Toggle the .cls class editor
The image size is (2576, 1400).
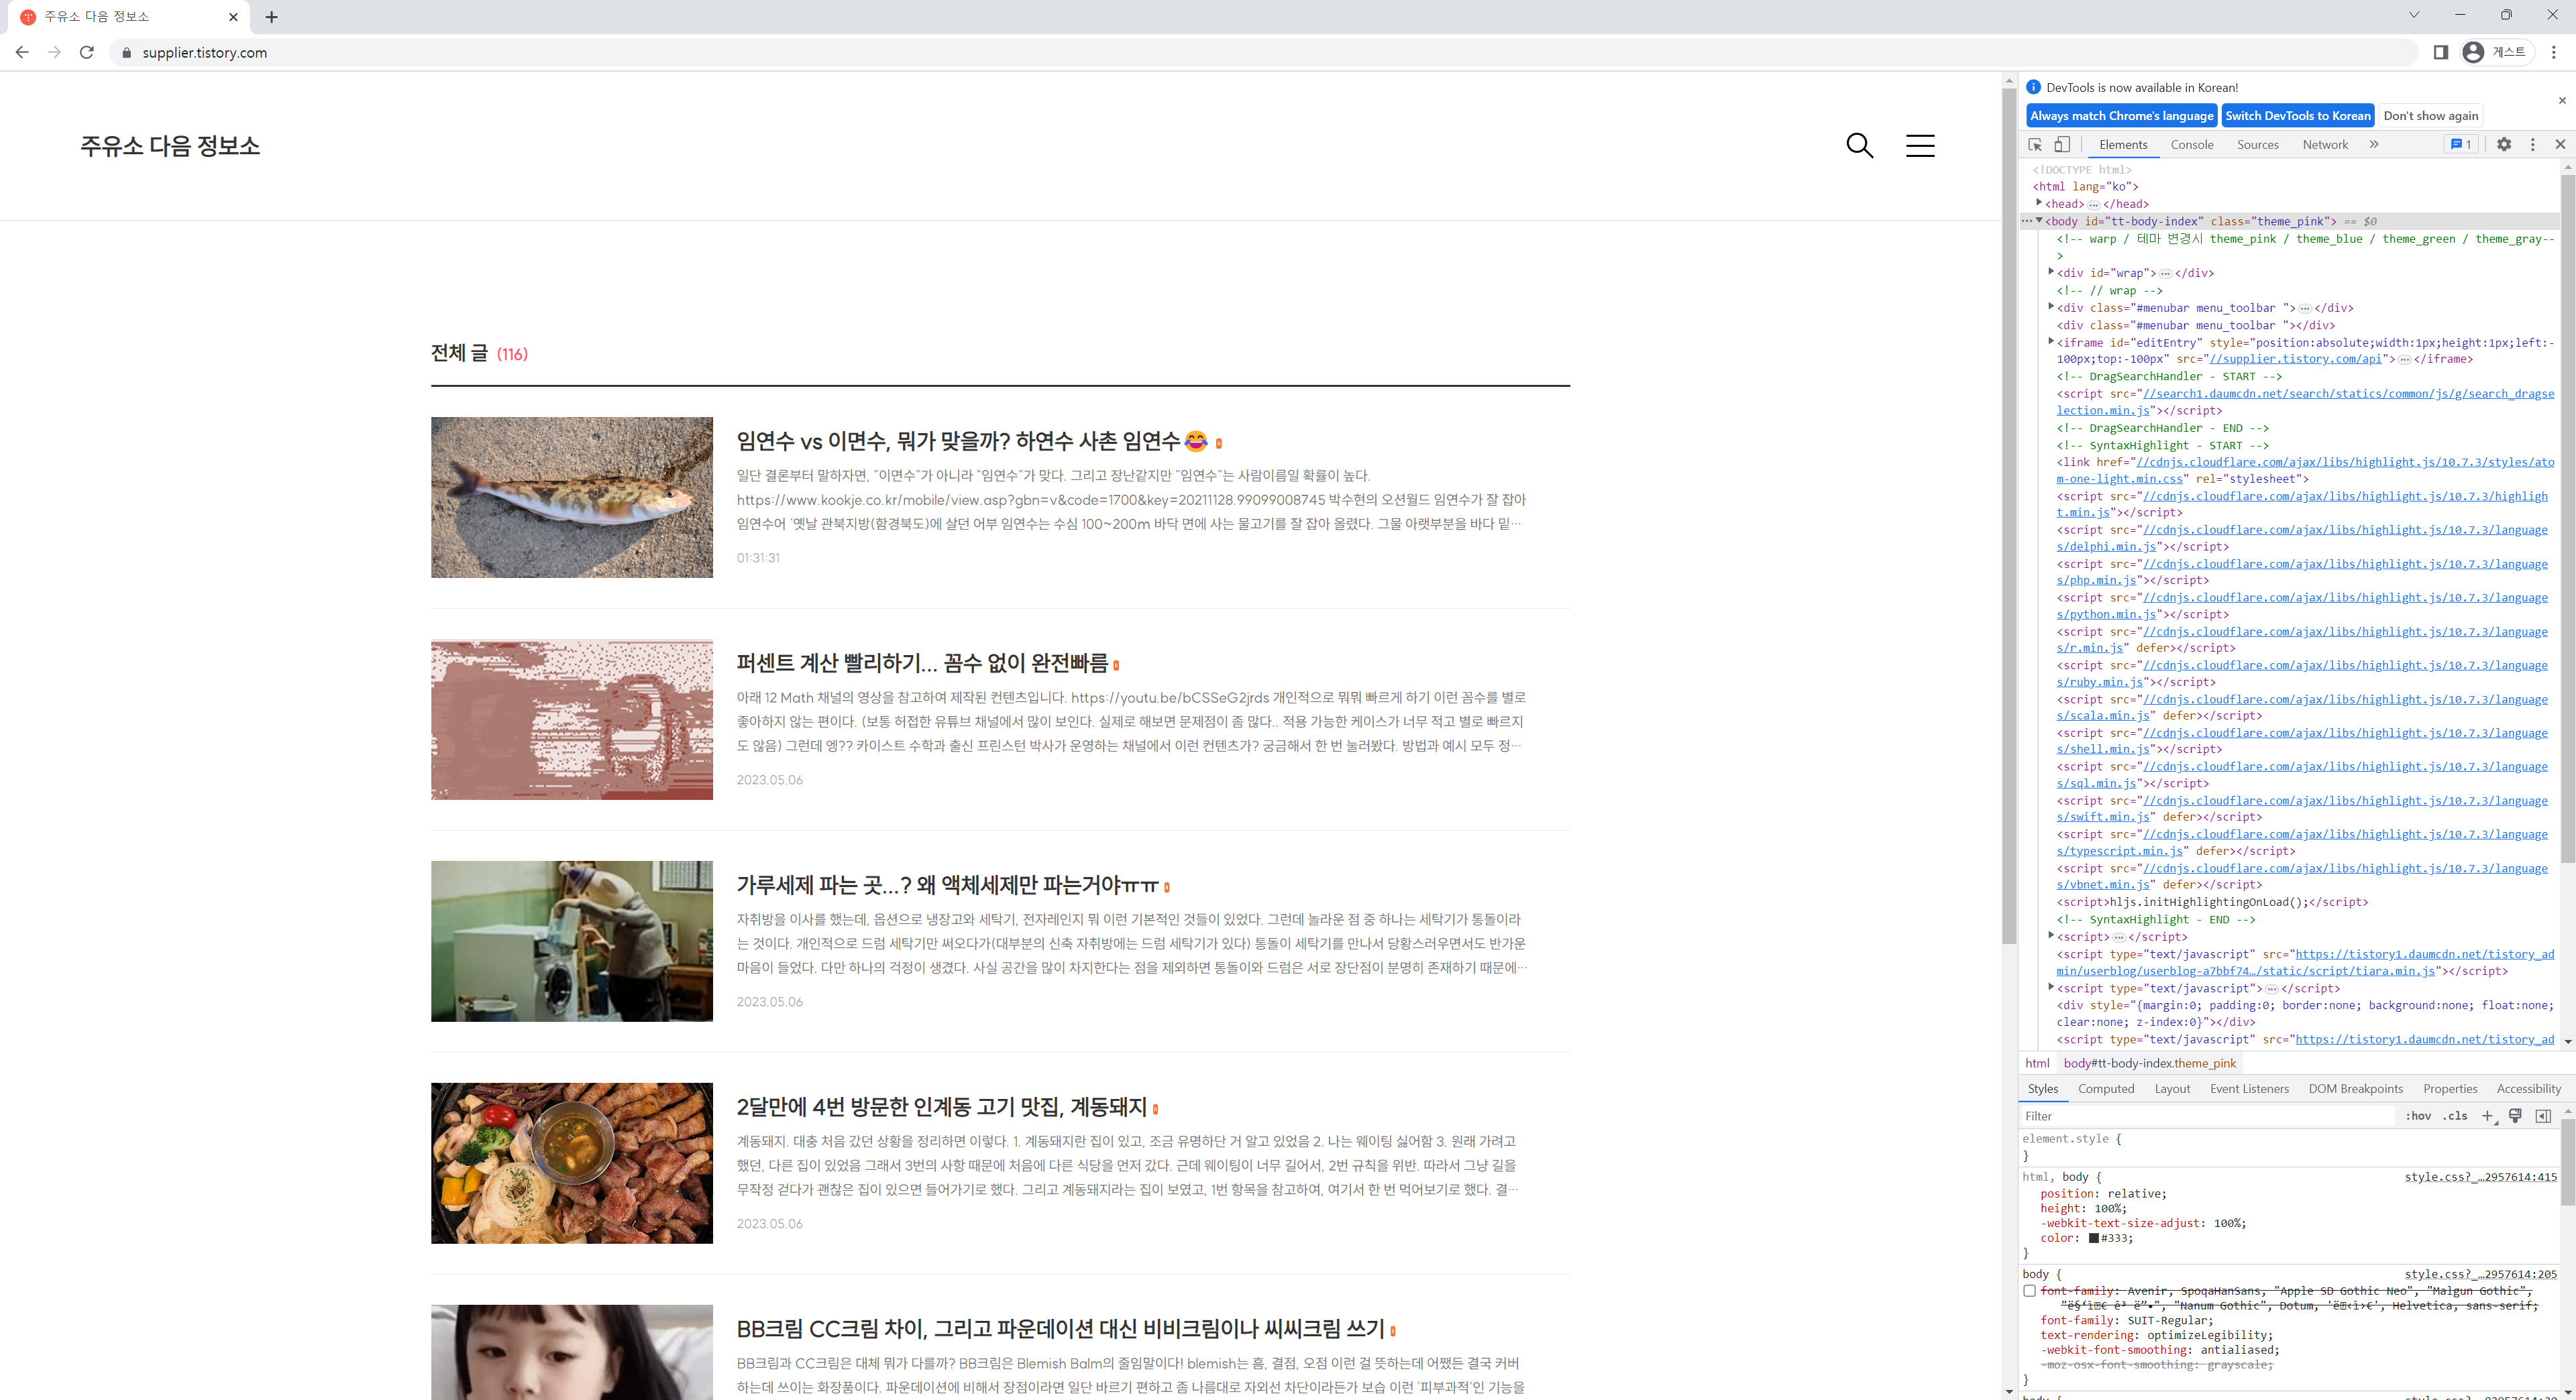coord(2455,1116)
